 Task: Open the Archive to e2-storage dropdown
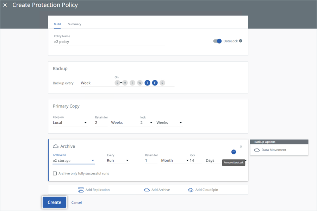pyautogui.click(x=74, y=161)
